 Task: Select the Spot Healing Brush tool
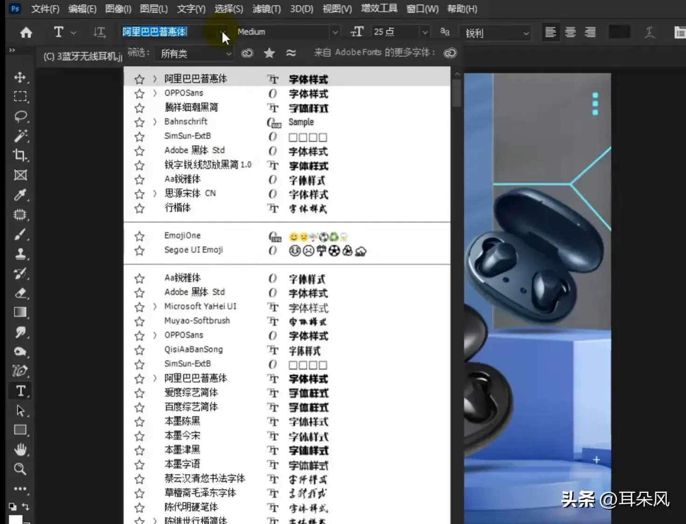click(x=20, y=214)
